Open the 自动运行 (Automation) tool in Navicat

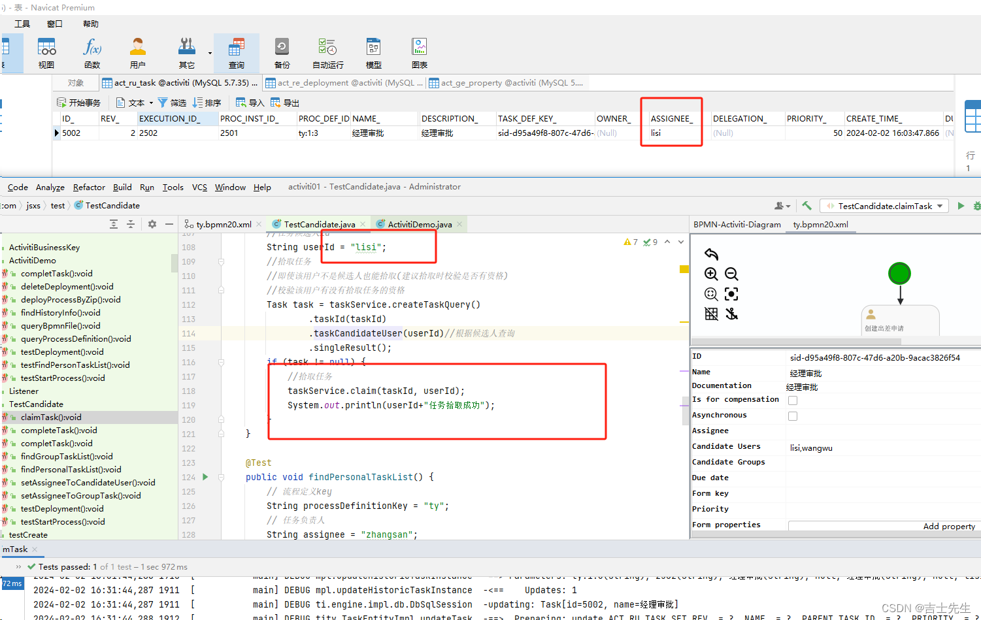327,53
